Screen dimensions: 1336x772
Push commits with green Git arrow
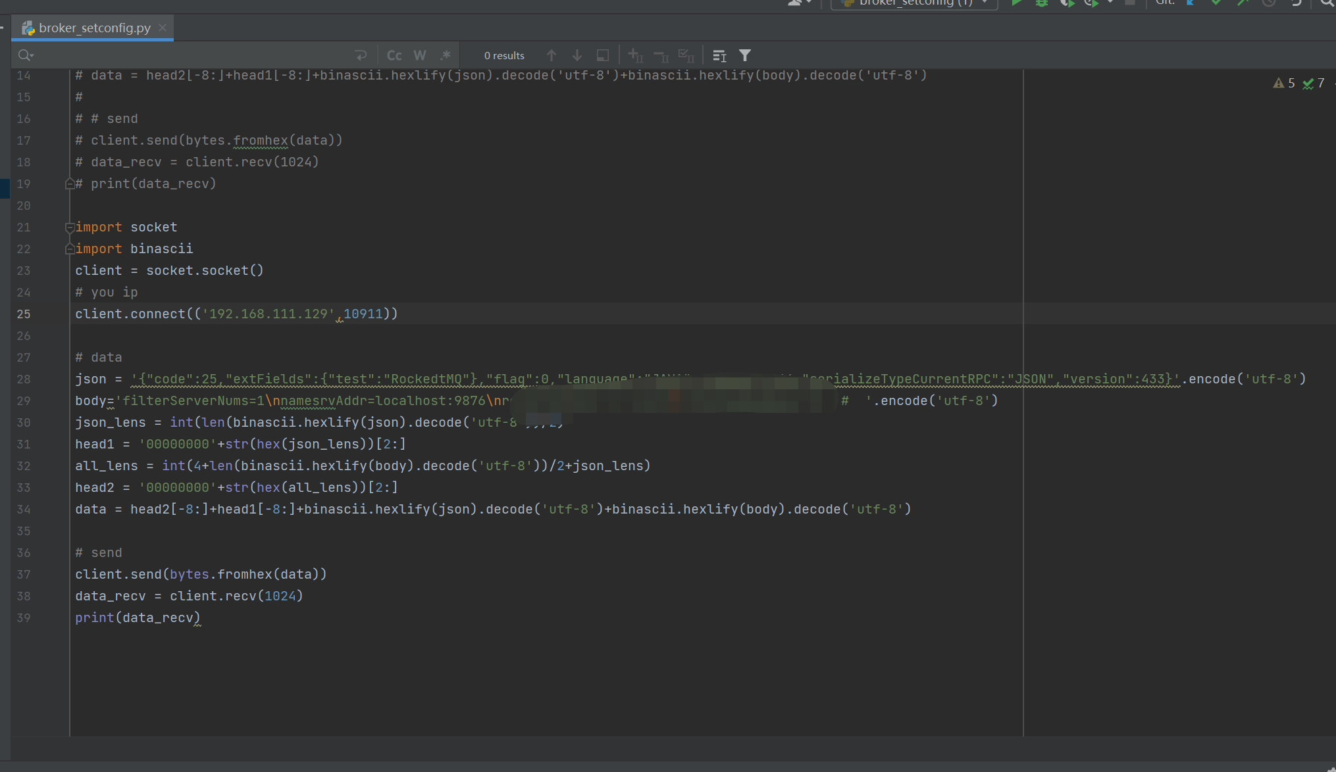1243,3
